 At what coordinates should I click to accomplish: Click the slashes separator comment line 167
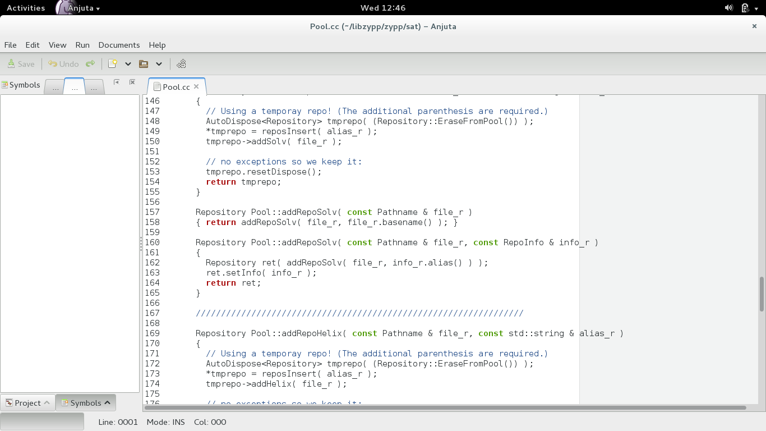[359, 313]
